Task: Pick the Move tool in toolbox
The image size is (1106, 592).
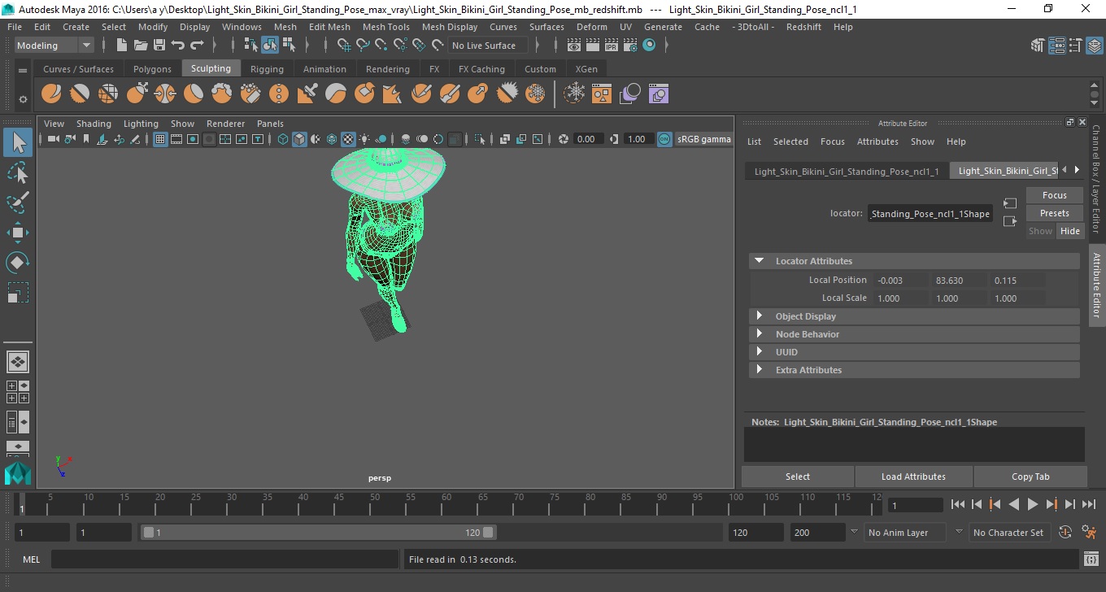Action: [x=18, y=233]
